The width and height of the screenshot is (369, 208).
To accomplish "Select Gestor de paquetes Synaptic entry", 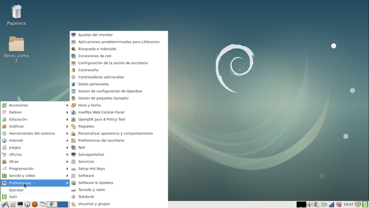I will (103, 98).
